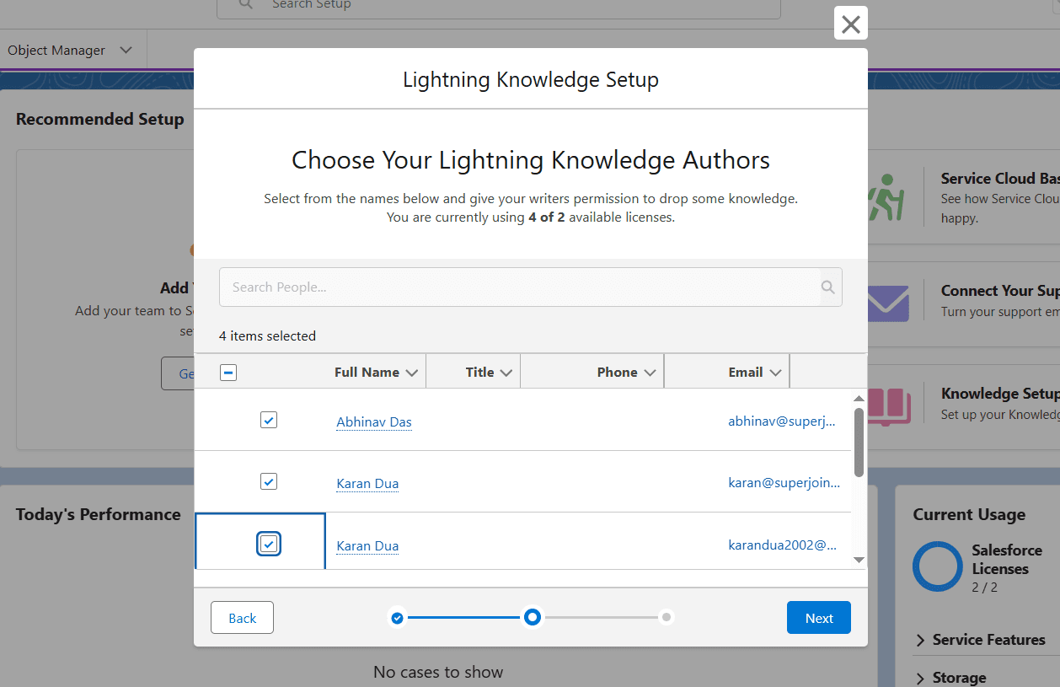Image resolution: width=1060 pixels, height=687 pixels.
Task: Click the Back button
Action: tap(242, 618)
